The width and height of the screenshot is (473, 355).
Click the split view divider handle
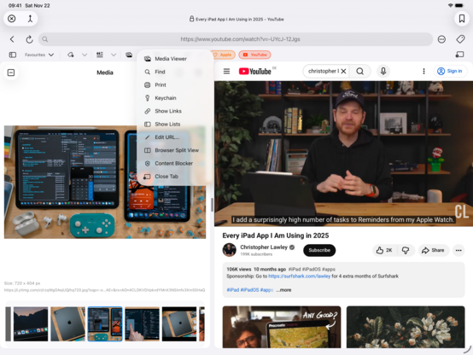tap(212, 205)
